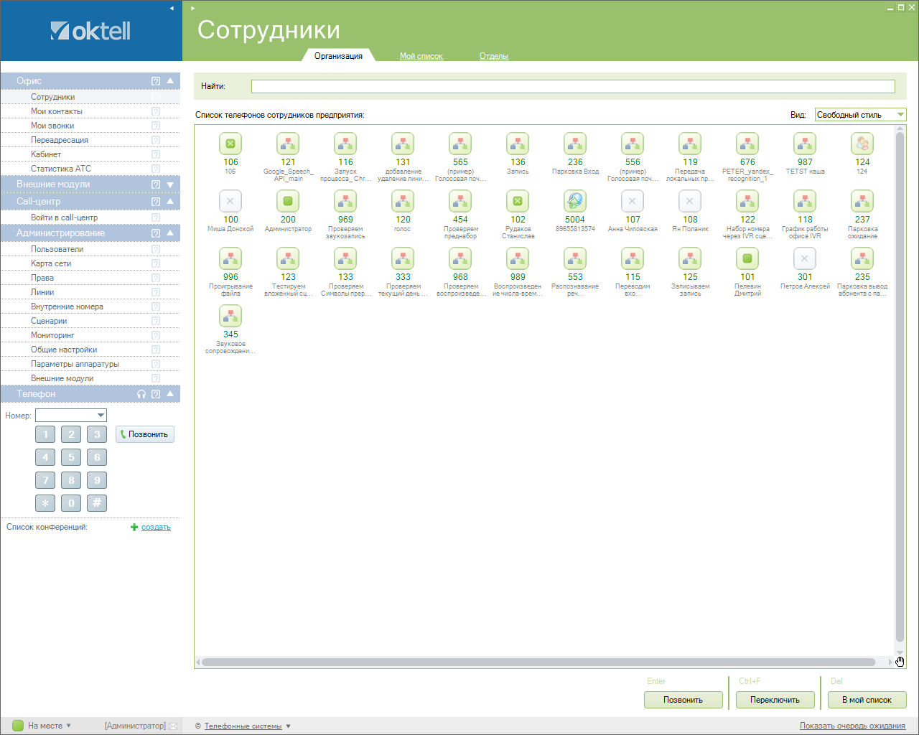Select extension 106 employee icon

[230, 144]
